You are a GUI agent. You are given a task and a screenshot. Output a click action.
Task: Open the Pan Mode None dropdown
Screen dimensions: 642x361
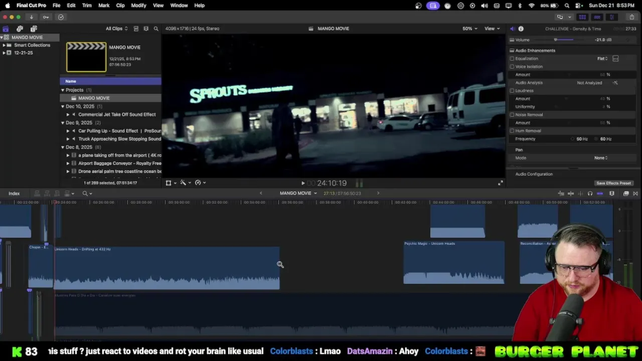(x=601, y=158)
